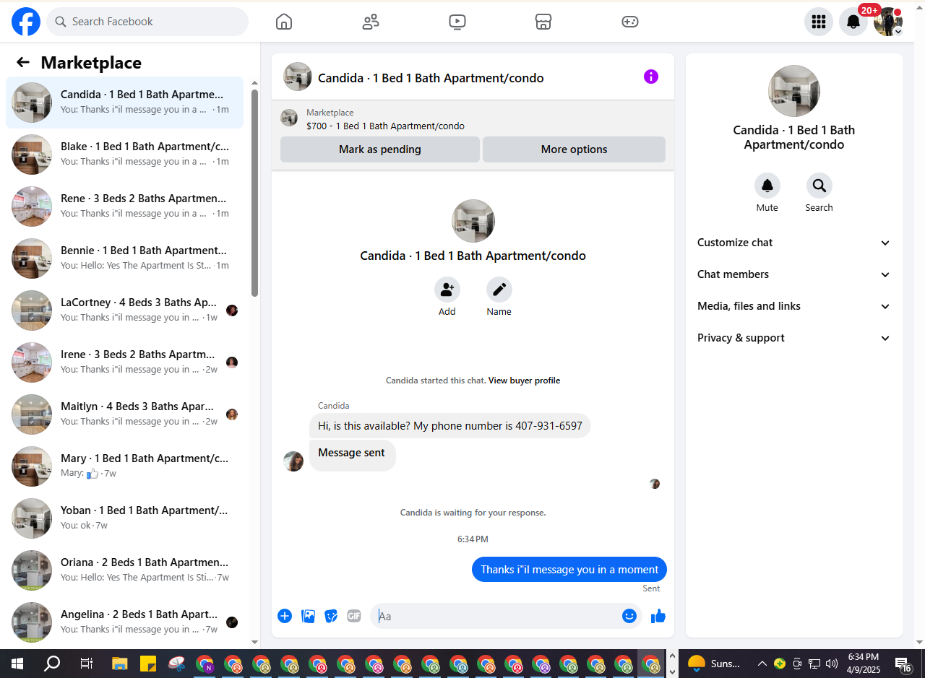Screen dimensions: 925x678
Task: Open the Gaming controller icon
Action: pyautogui.click(x=630, y=22)
